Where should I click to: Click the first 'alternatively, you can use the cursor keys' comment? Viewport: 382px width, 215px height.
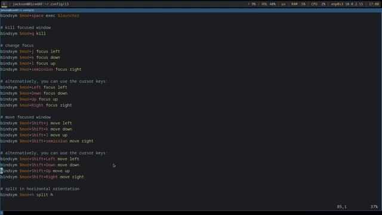pyautogui.click(x=54, y=81)
